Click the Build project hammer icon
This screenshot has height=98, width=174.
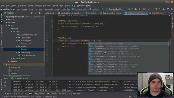click(102, 9)
